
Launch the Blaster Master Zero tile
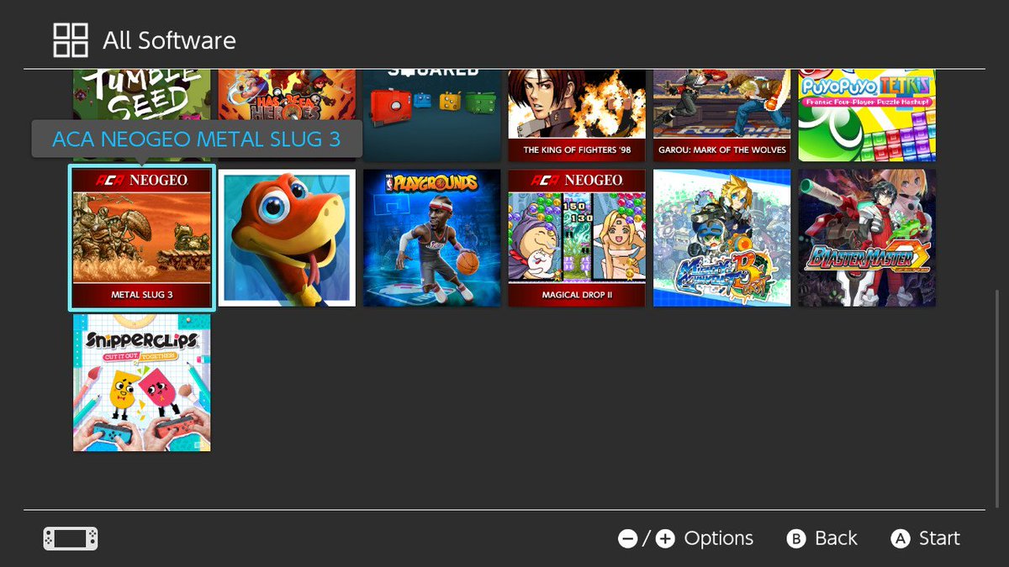(867, 238)
